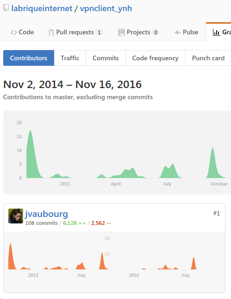Open the Projects tab
Image resolution: width=231 pixels, height=299 pixels.
coord(138,32)
